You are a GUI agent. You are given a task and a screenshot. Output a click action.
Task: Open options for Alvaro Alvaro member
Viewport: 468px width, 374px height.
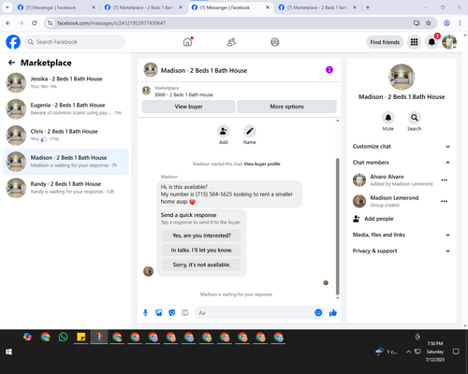pyautogui.click(x=445, y=180)
